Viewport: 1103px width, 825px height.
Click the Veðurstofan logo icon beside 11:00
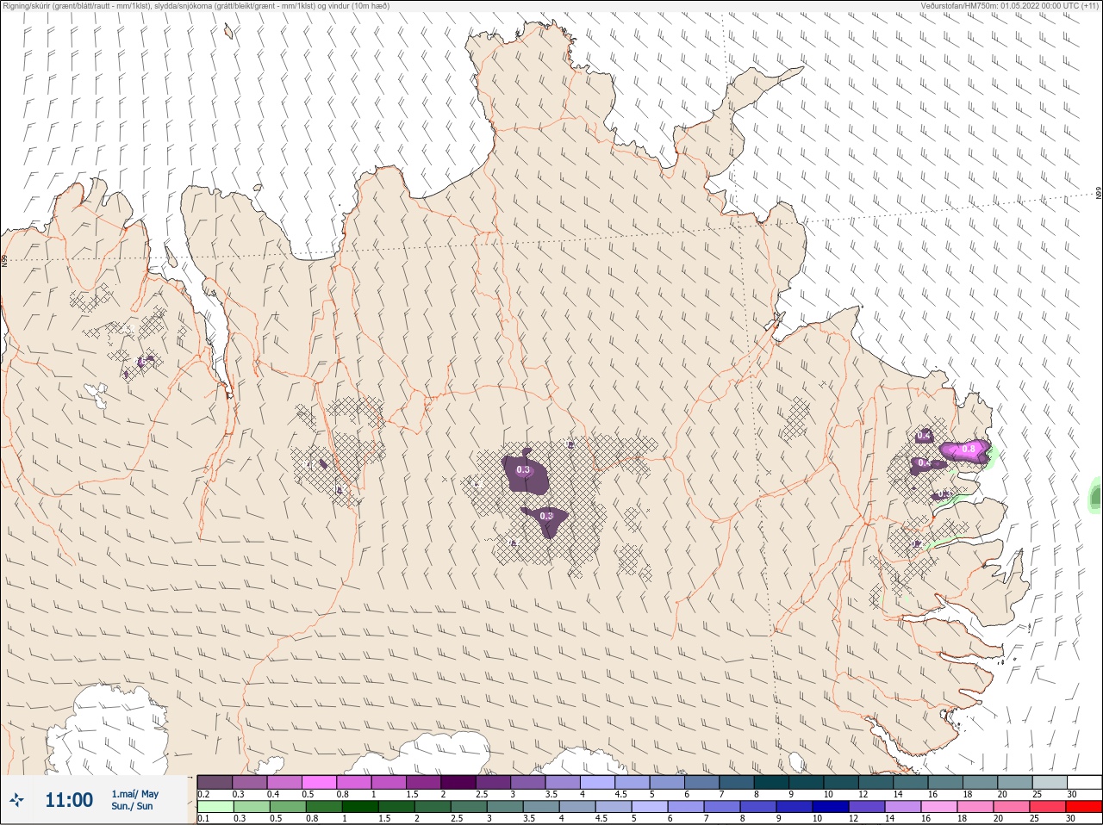pyautogui.click(x=16, y=800)
